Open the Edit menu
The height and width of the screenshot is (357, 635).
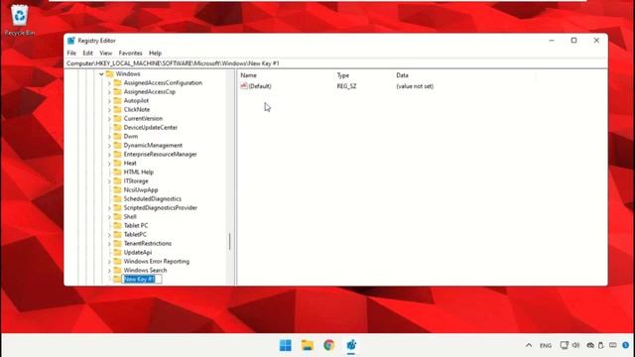click(88, 53)
